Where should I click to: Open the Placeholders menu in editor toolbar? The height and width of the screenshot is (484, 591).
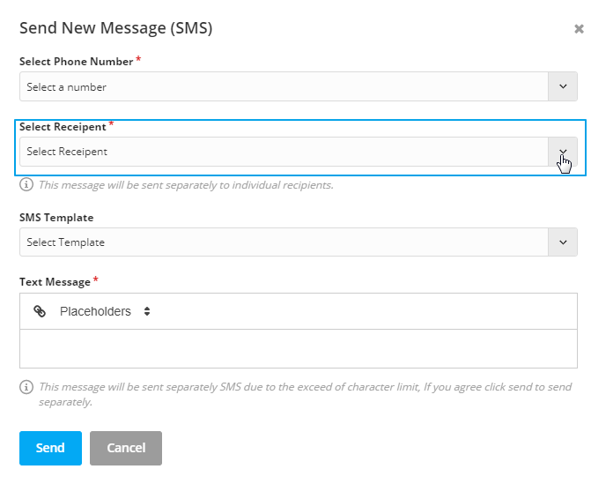(x=105, y=311)
